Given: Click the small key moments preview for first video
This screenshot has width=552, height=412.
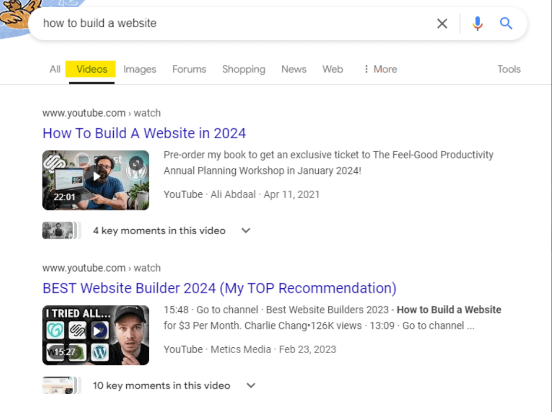Looking at the screenshot, I should tap(62, 230).
